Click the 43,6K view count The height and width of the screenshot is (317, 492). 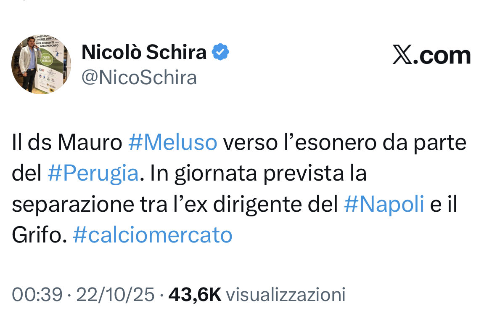pos(195,295)
